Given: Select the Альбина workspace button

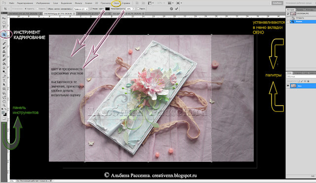Looking at the screenshot, I should tap(277, 3).
